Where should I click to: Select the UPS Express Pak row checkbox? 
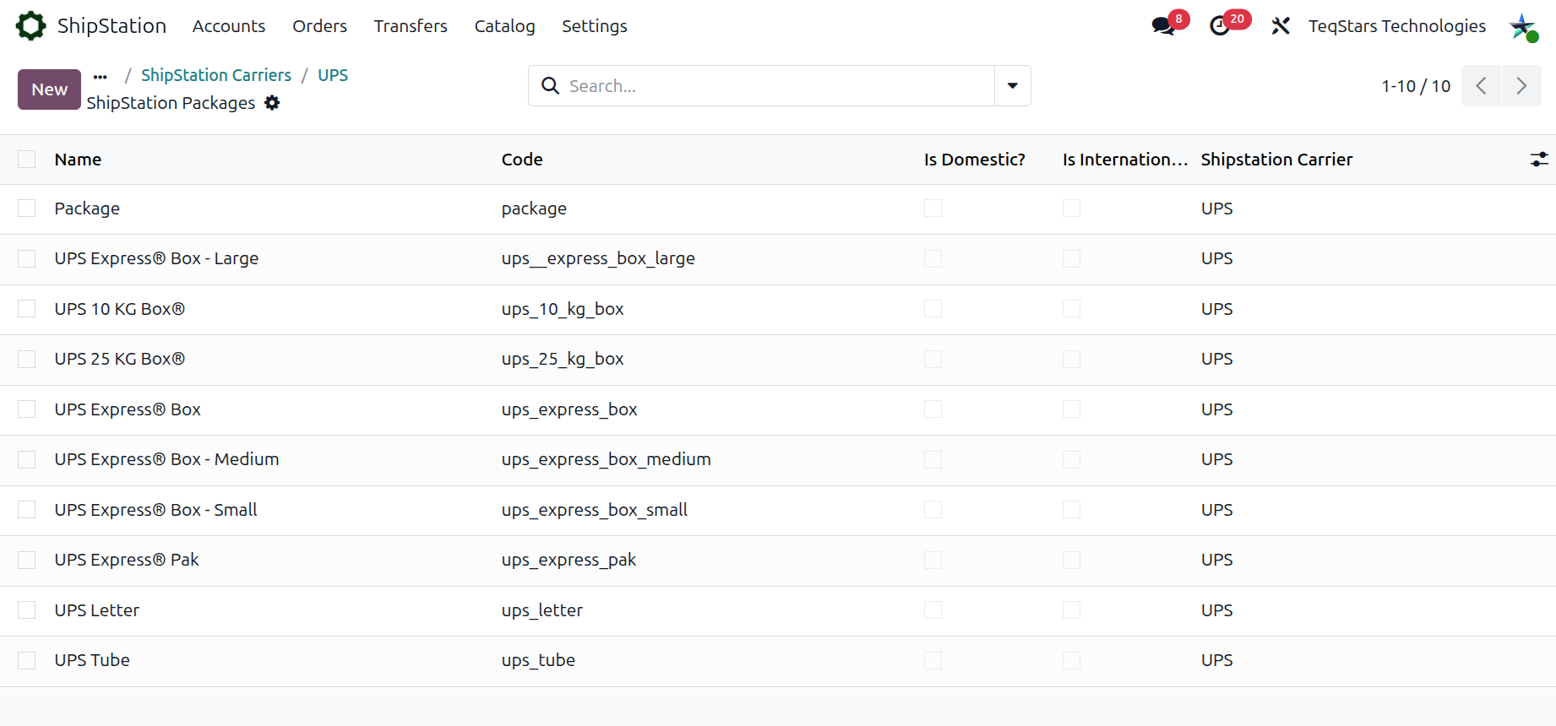tap(27, 560)
